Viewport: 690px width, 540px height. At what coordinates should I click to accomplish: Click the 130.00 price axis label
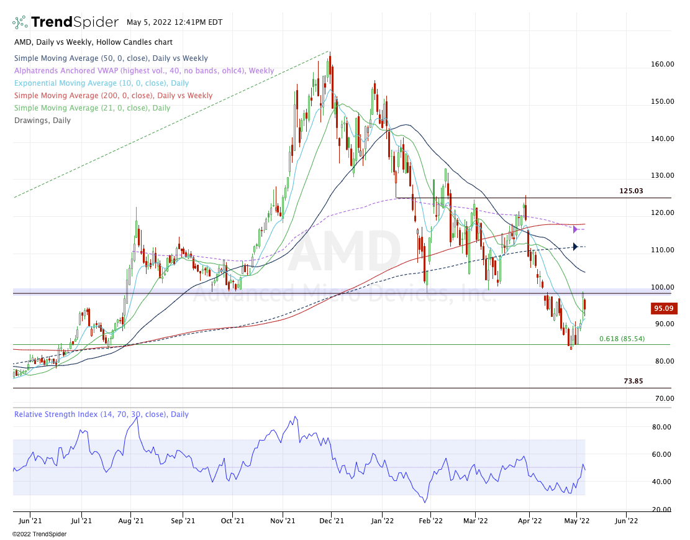(x=662, y=175)
